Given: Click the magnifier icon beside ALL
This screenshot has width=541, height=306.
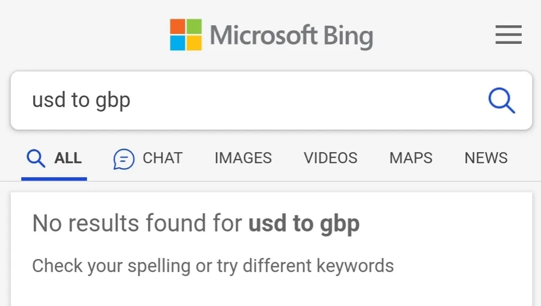Looking at the screenshot, I should pyautogui.click(x=36, y=158).
